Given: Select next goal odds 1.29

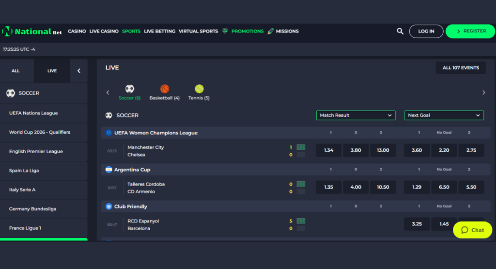Looking at the screenshot, I should click(417, 187).
